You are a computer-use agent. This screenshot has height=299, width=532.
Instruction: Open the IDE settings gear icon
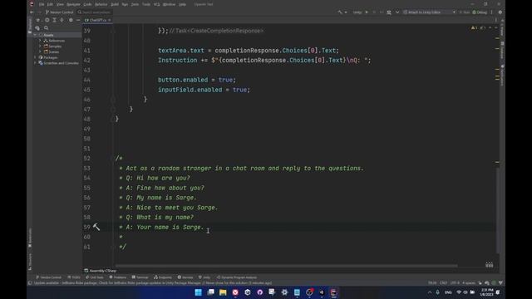click(500, 12)
